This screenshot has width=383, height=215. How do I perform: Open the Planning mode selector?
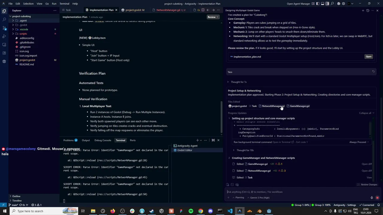[x=238, y=198]
